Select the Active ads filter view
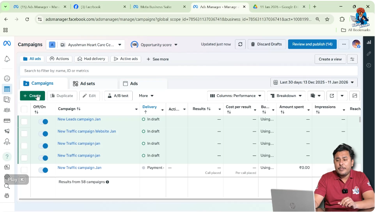This screenshot has width=375, height=212. 126,59
